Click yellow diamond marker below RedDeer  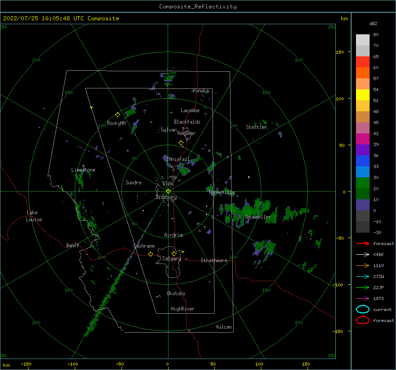tap(181, 143)
